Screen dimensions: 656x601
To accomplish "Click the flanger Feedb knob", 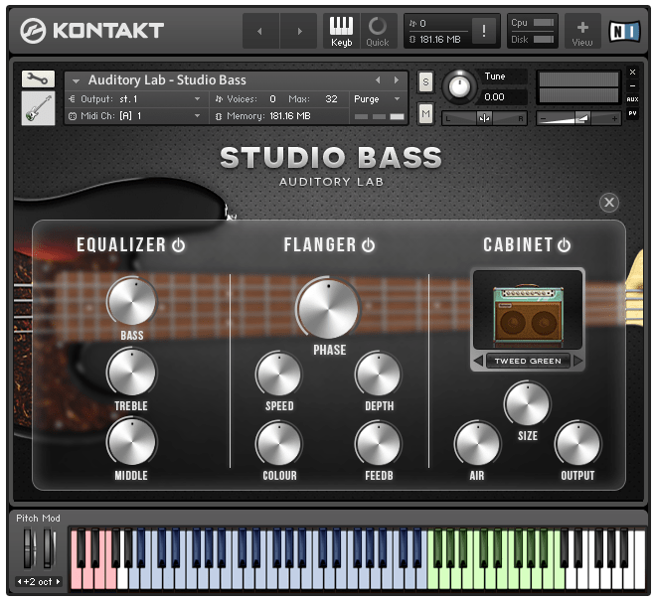I will click(x=379, y=443).
